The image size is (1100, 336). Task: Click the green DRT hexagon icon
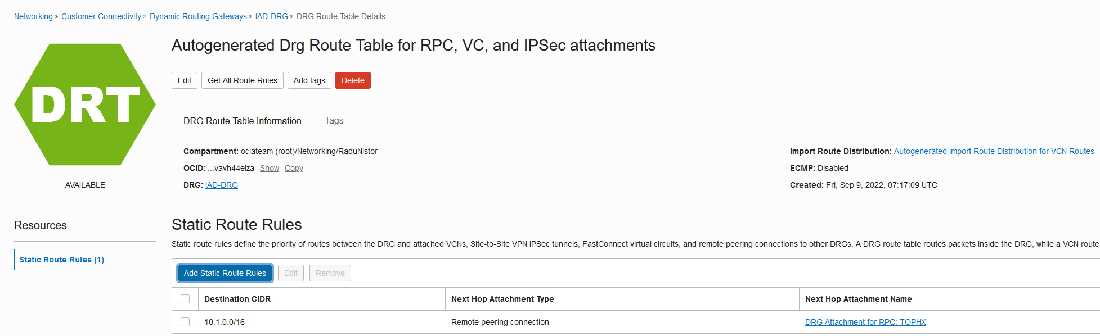tap(85, 105)
